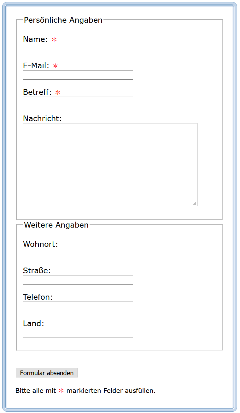The image size is (240, 413).
Task: Click inside the Nachricht text area
Action: point(110,164)
